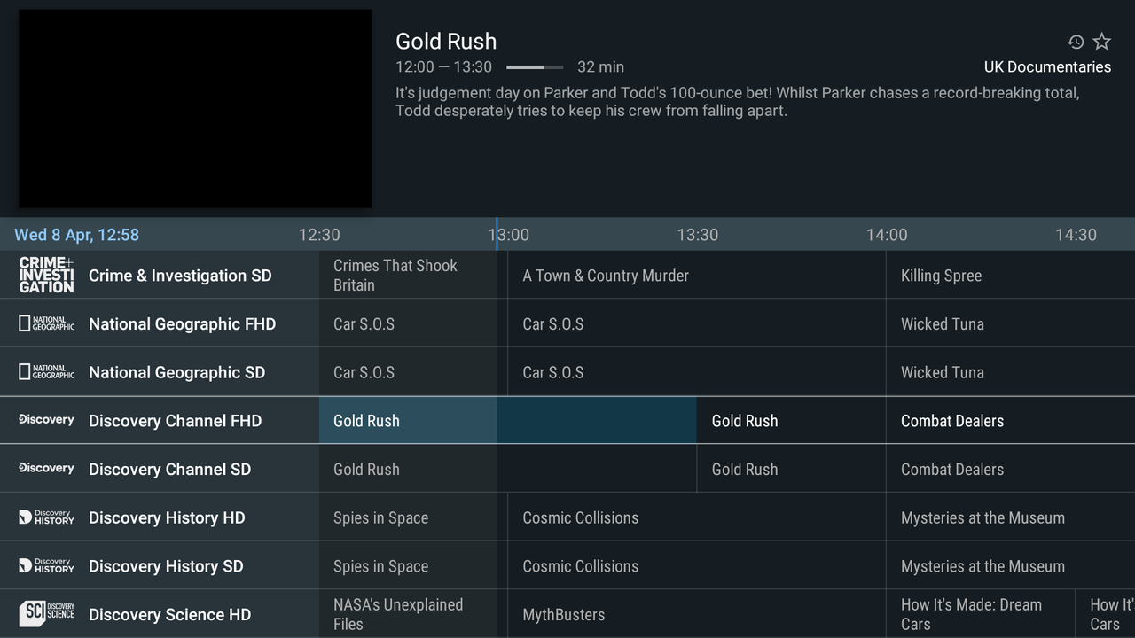Viewport: 1135px width, 638px height.
Task: Click the Discovery History HD logo
Action: pyautogui.click(x=47, y=517)
